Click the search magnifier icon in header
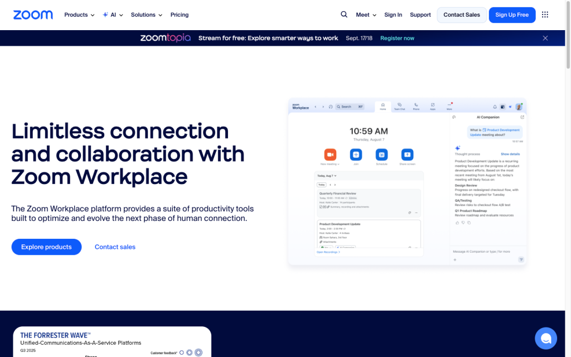This screenshot has width=571, height=357. [344, 15]
